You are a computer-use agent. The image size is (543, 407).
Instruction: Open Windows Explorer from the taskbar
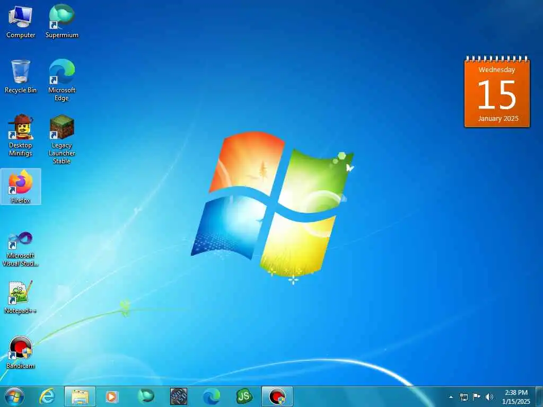[x=80, y=396]
